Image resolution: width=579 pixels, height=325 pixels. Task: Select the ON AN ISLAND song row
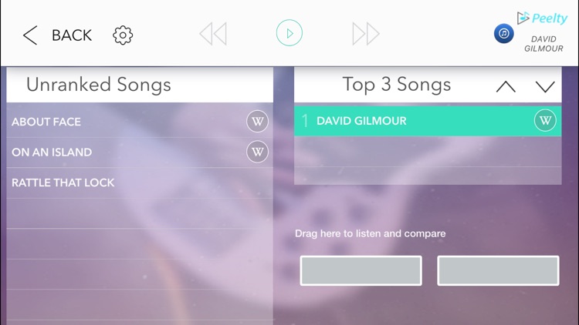(x=140, y=152)
